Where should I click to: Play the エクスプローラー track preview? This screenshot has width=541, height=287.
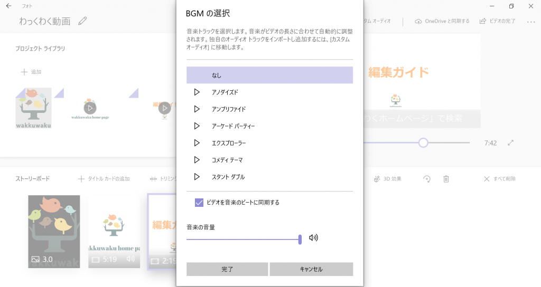pos(197,143)
